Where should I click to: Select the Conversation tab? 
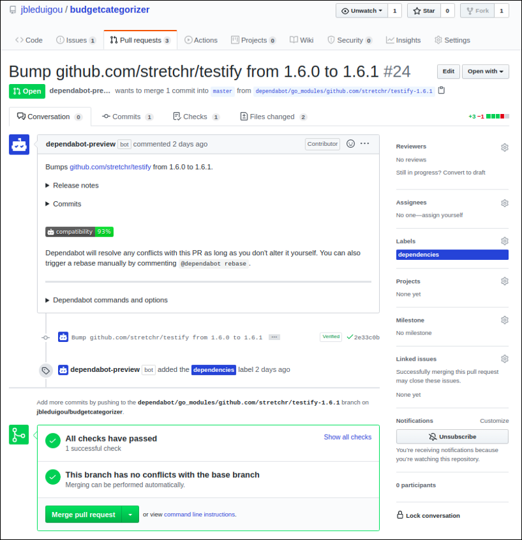click(50, 117)
